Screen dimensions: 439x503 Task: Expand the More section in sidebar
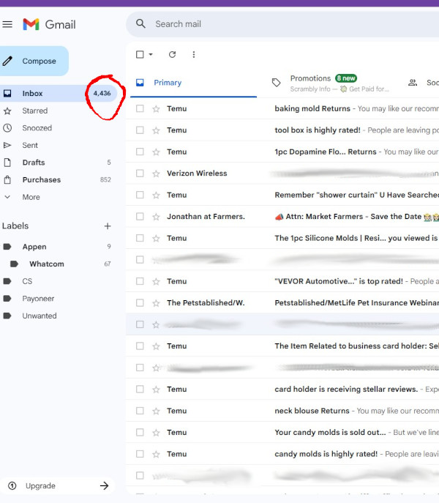click(x=31, y=197)
